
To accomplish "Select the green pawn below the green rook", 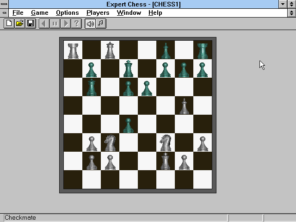I will 203,70.
